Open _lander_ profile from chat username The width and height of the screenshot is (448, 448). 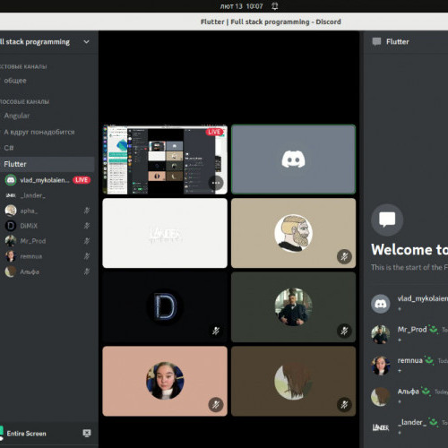click(x=412, y=422)
